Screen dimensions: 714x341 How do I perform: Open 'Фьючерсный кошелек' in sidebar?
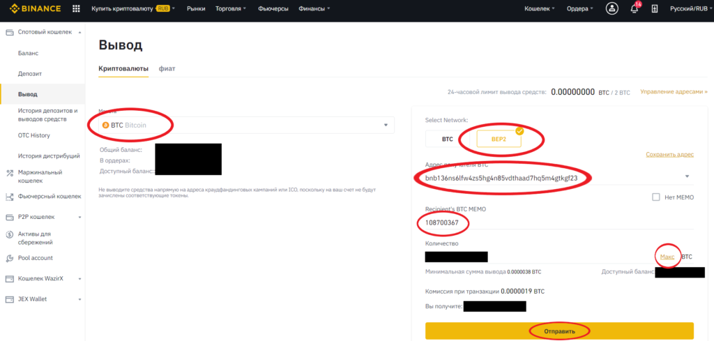pyautogui.click(x=50, y=197)
